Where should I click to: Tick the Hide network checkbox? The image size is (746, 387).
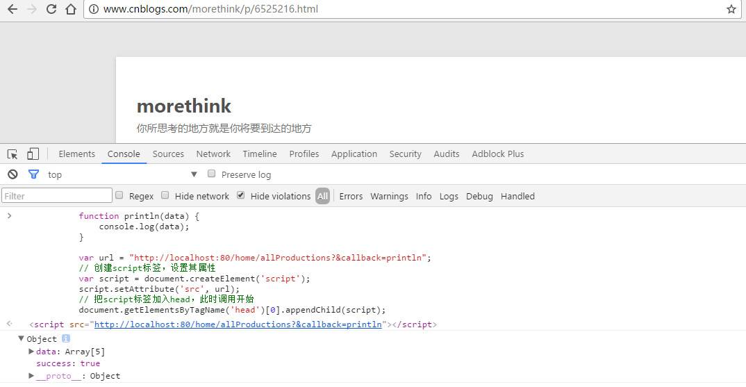tap(165, 195)
